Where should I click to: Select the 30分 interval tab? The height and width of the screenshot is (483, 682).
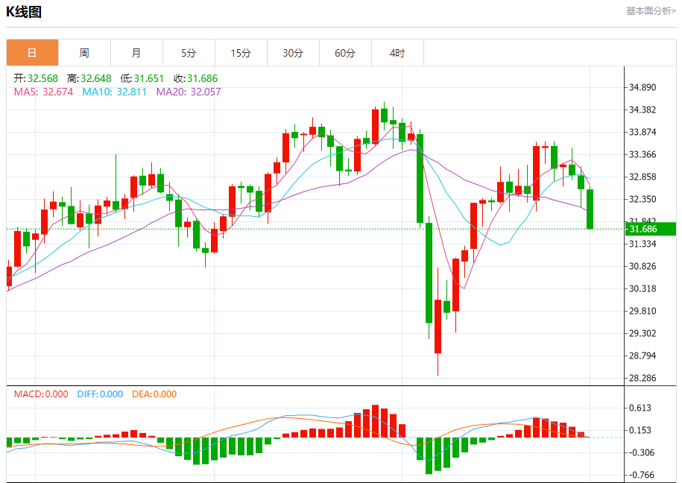(293, 53)
